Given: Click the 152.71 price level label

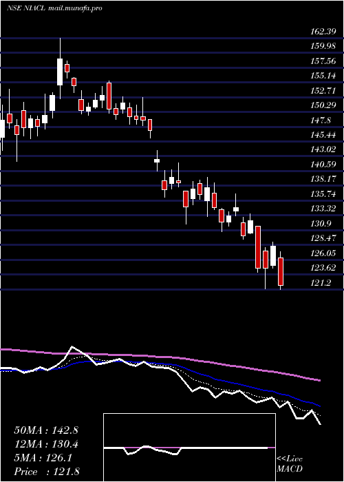Looking at the screenshot, I should click(x=323, y=90).
